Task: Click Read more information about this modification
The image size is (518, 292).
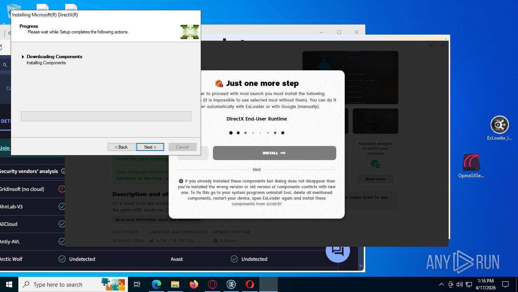Action: (x=157, y=219)
